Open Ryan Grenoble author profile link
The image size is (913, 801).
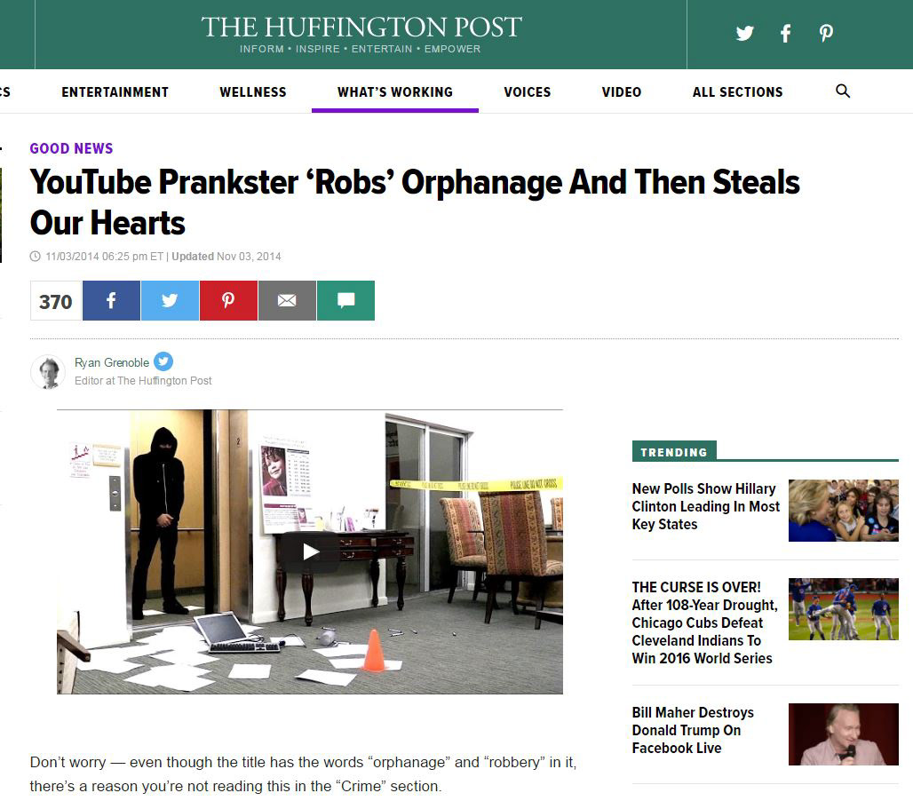(112, 362)
